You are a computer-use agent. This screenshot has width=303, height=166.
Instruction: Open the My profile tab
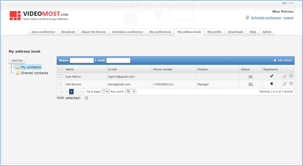click(x=214, y=32)
